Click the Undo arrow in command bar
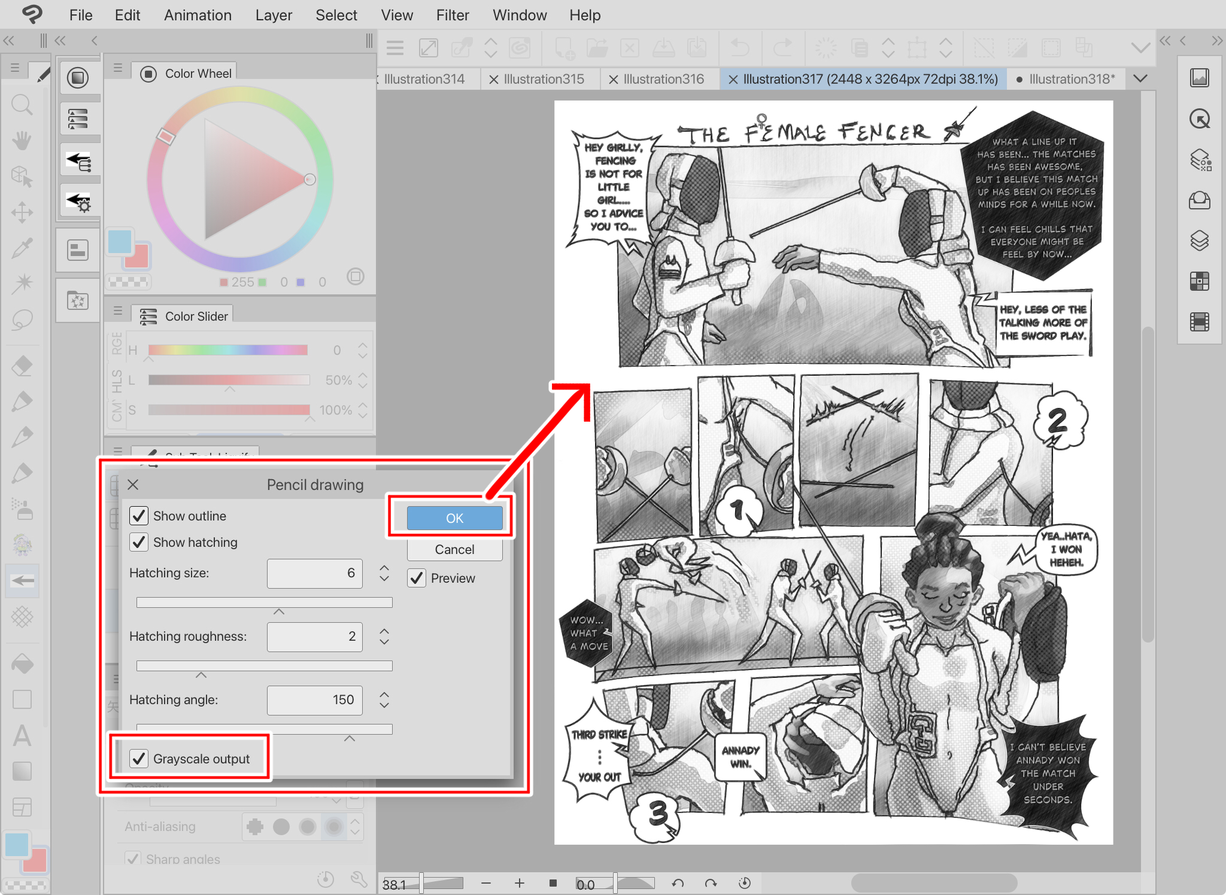 741,48
